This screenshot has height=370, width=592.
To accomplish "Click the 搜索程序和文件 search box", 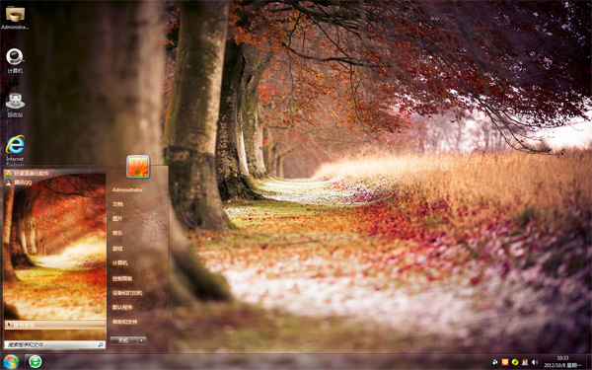I will pos(54,344).
